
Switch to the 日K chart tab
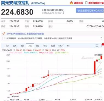click(x=15, y=46)
